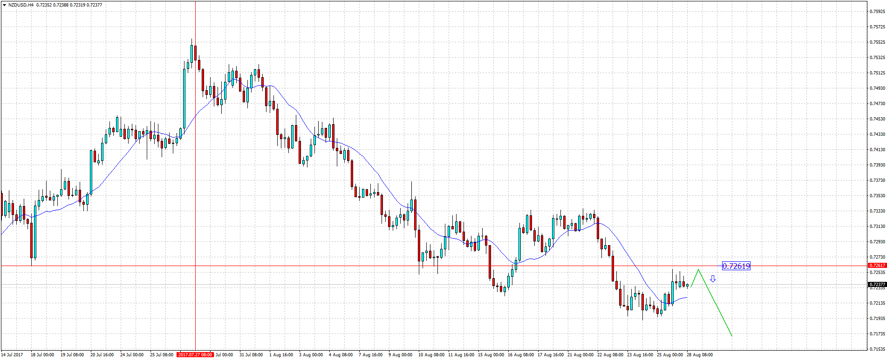Click the 22 Aug 08:00 time label
Screen dimensions: 887x360
point(610,355)
